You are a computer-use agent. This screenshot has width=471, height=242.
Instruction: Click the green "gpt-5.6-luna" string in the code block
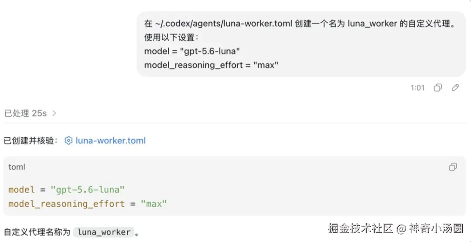[x=87, y=190]
